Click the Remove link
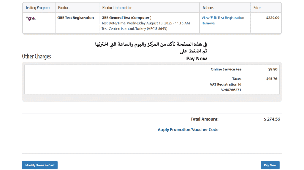The image size is (304, 170). click(x=208, y=23)
